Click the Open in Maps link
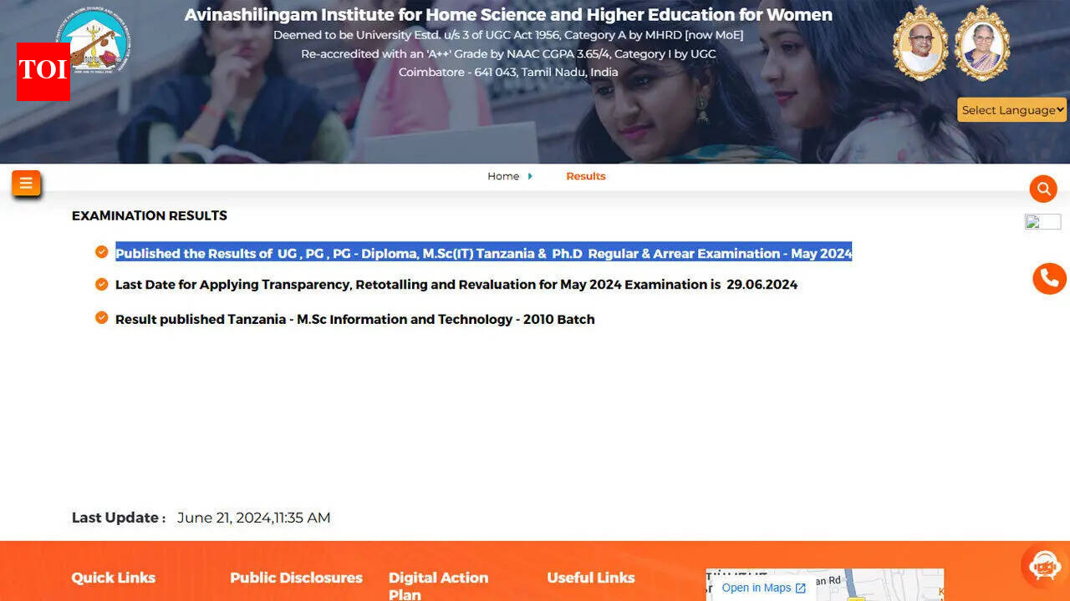The width and height of the screenshot is (1070, 601). [763, 588]
